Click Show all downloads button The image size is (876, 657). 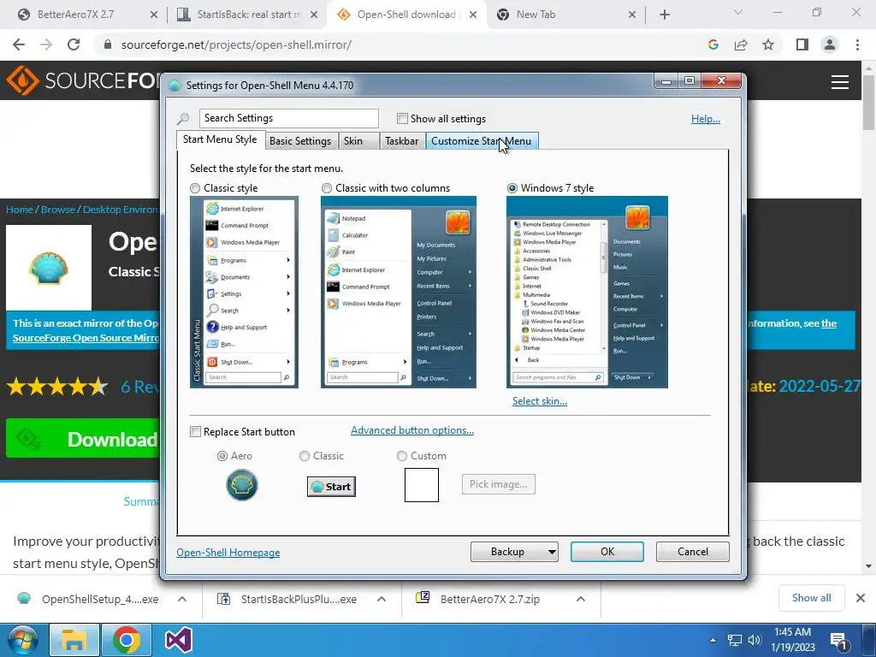812,598
